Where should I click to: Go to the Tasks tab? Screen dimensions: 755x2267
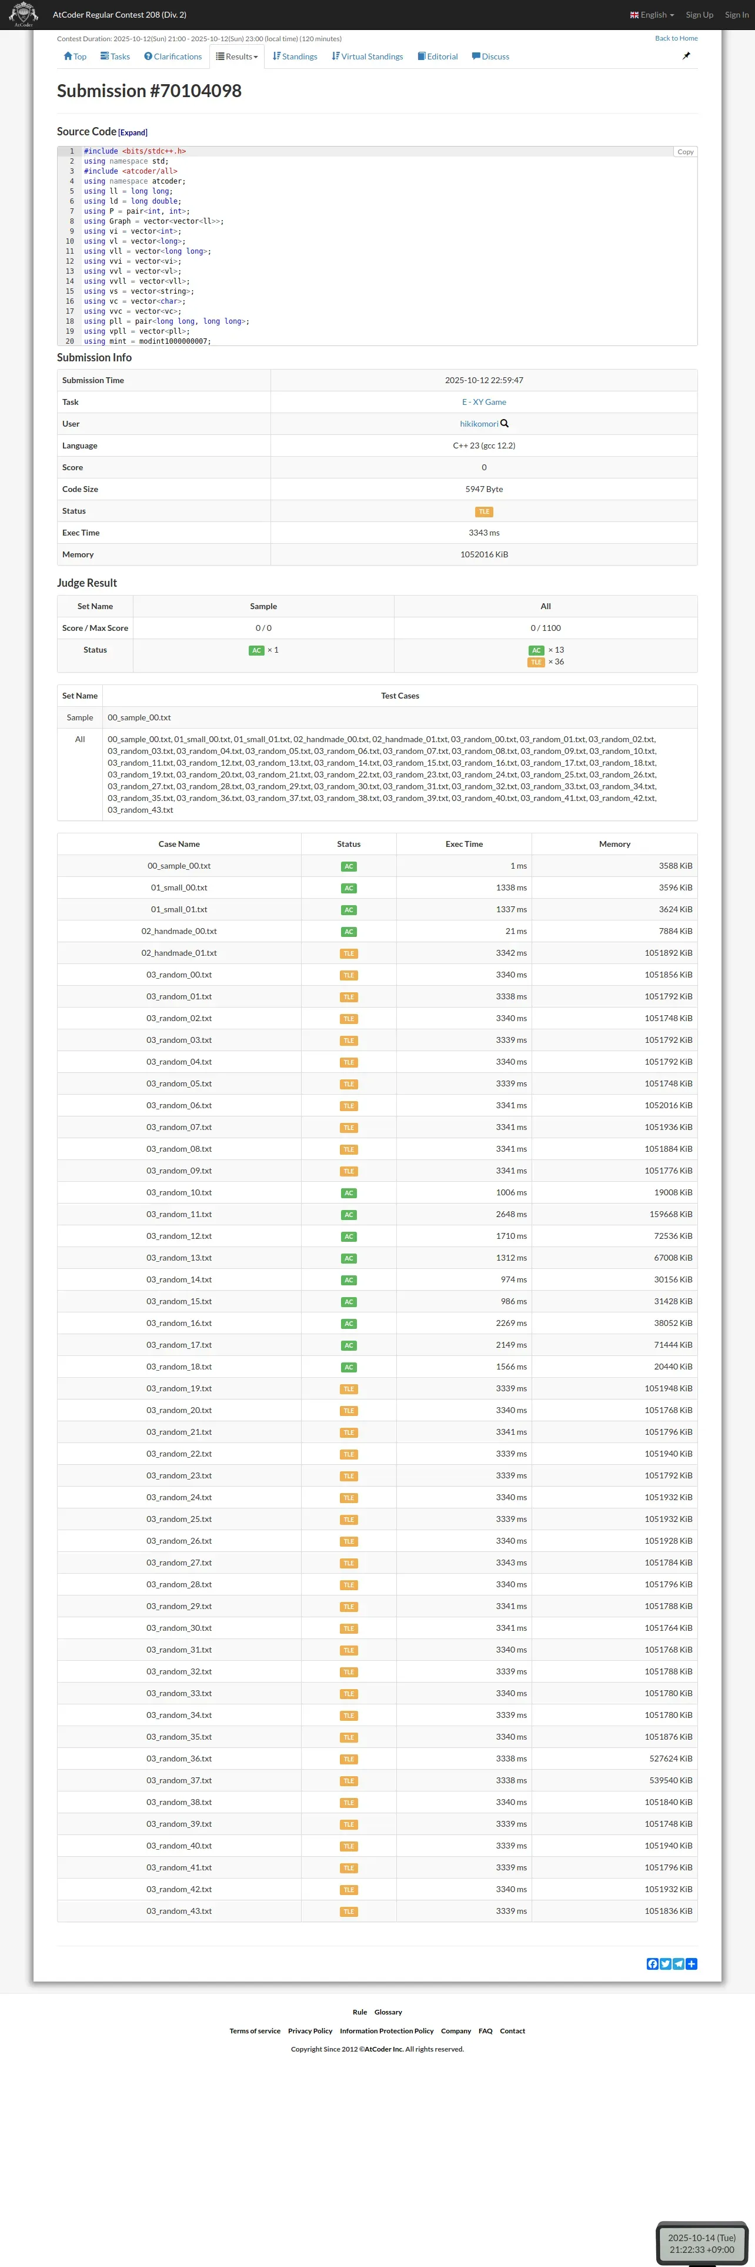[115, 56]
